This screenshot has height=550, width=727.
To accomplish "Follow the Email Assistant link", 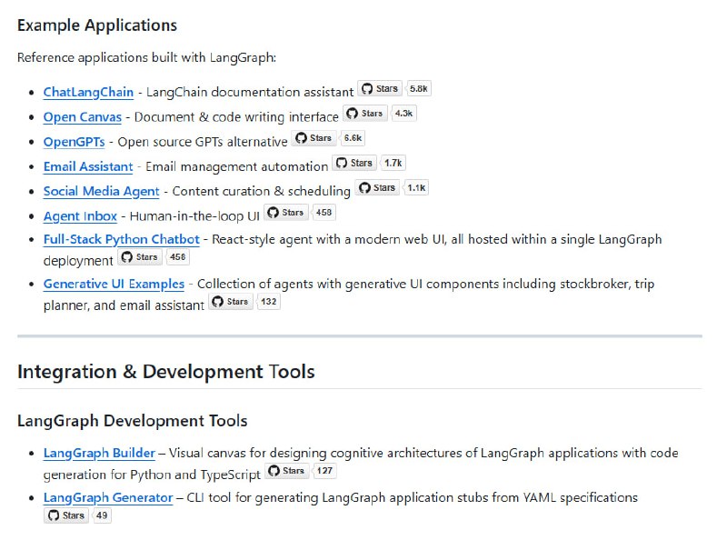I will tap(88, 166).
